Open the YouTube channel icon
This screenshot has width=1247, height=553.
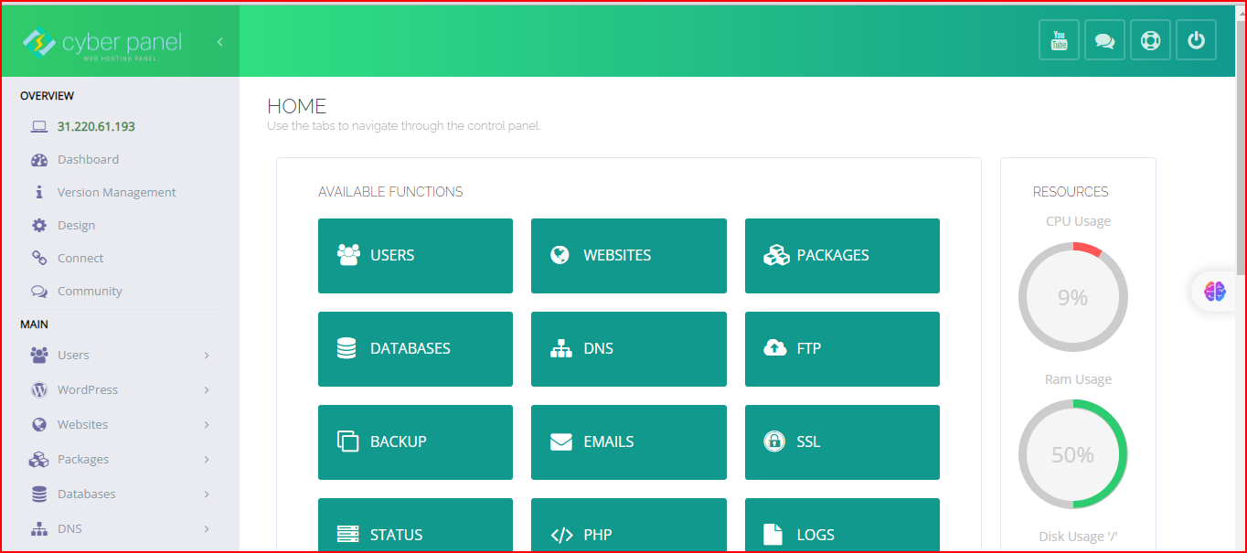pyautogui.click(x=1059, y=39)
